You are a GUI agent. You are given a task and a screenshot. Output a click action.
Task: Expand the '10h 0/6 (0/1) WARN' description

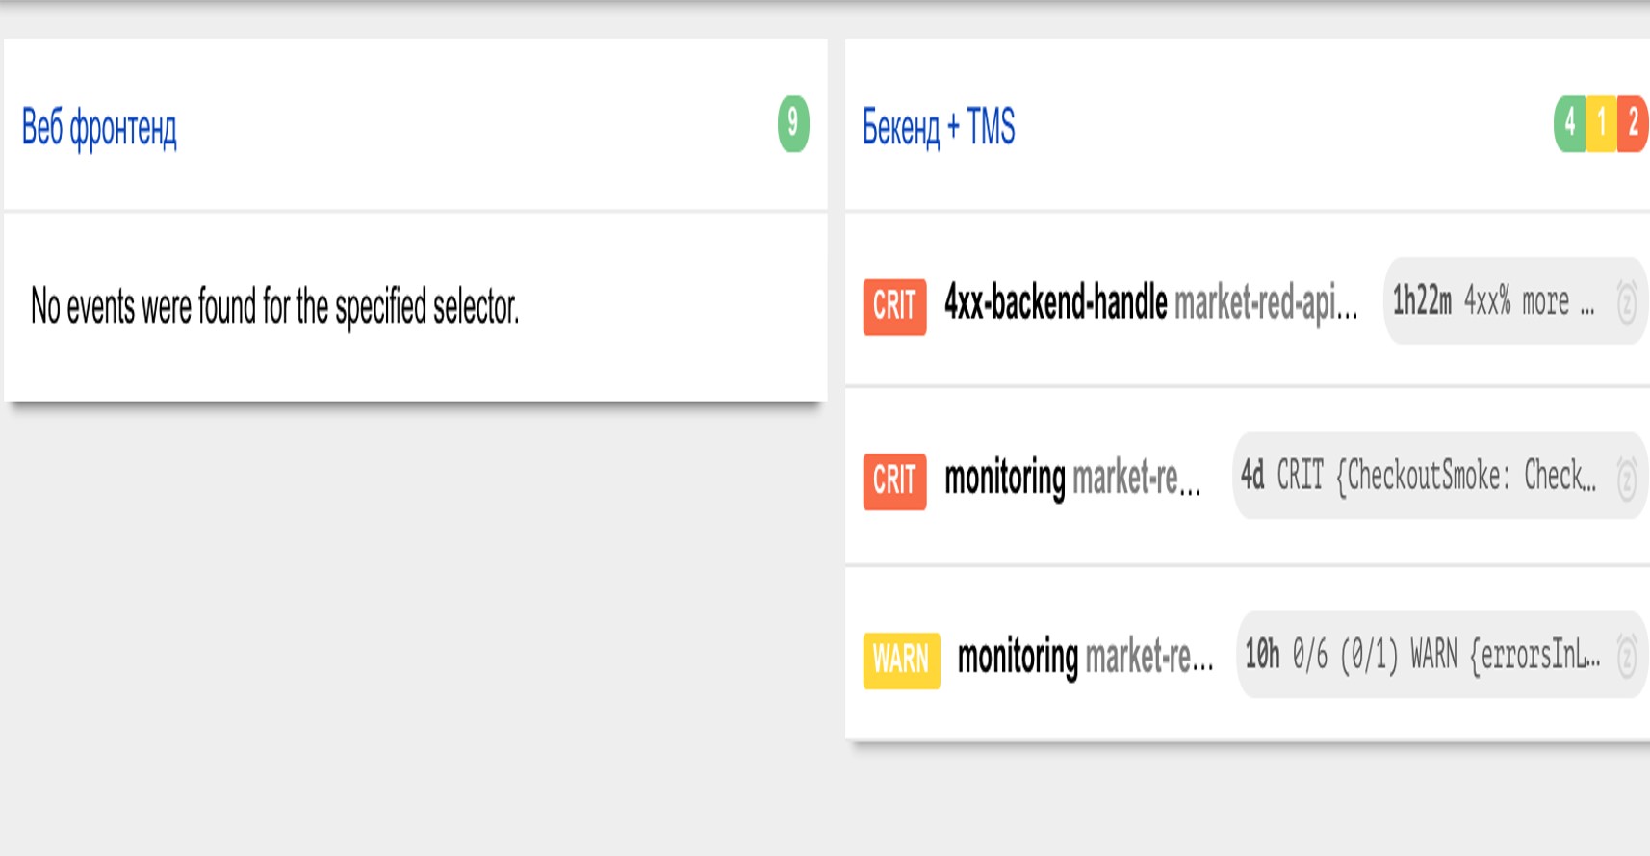(x=1421, y=655)
